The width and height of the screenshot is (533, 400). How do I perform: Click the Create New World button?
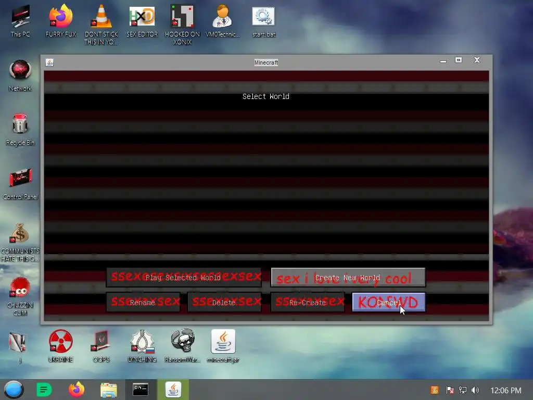(x=348, y=278)
